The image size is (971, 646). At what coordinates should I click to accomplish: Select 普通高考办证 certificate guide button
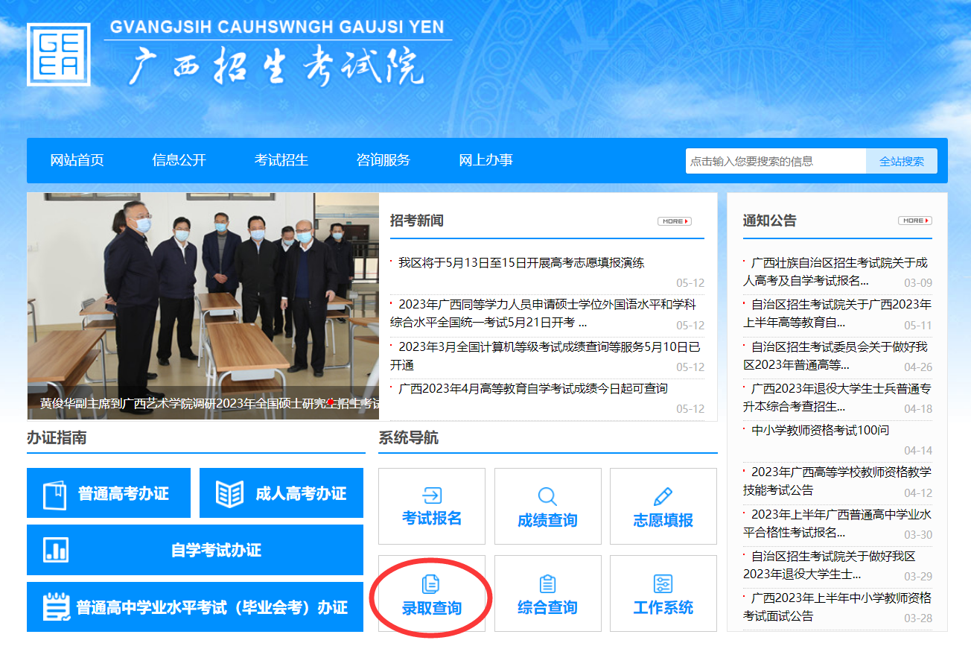109,493
